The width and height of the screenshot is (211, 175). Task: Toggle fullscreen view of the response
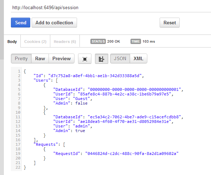point(85,59)
